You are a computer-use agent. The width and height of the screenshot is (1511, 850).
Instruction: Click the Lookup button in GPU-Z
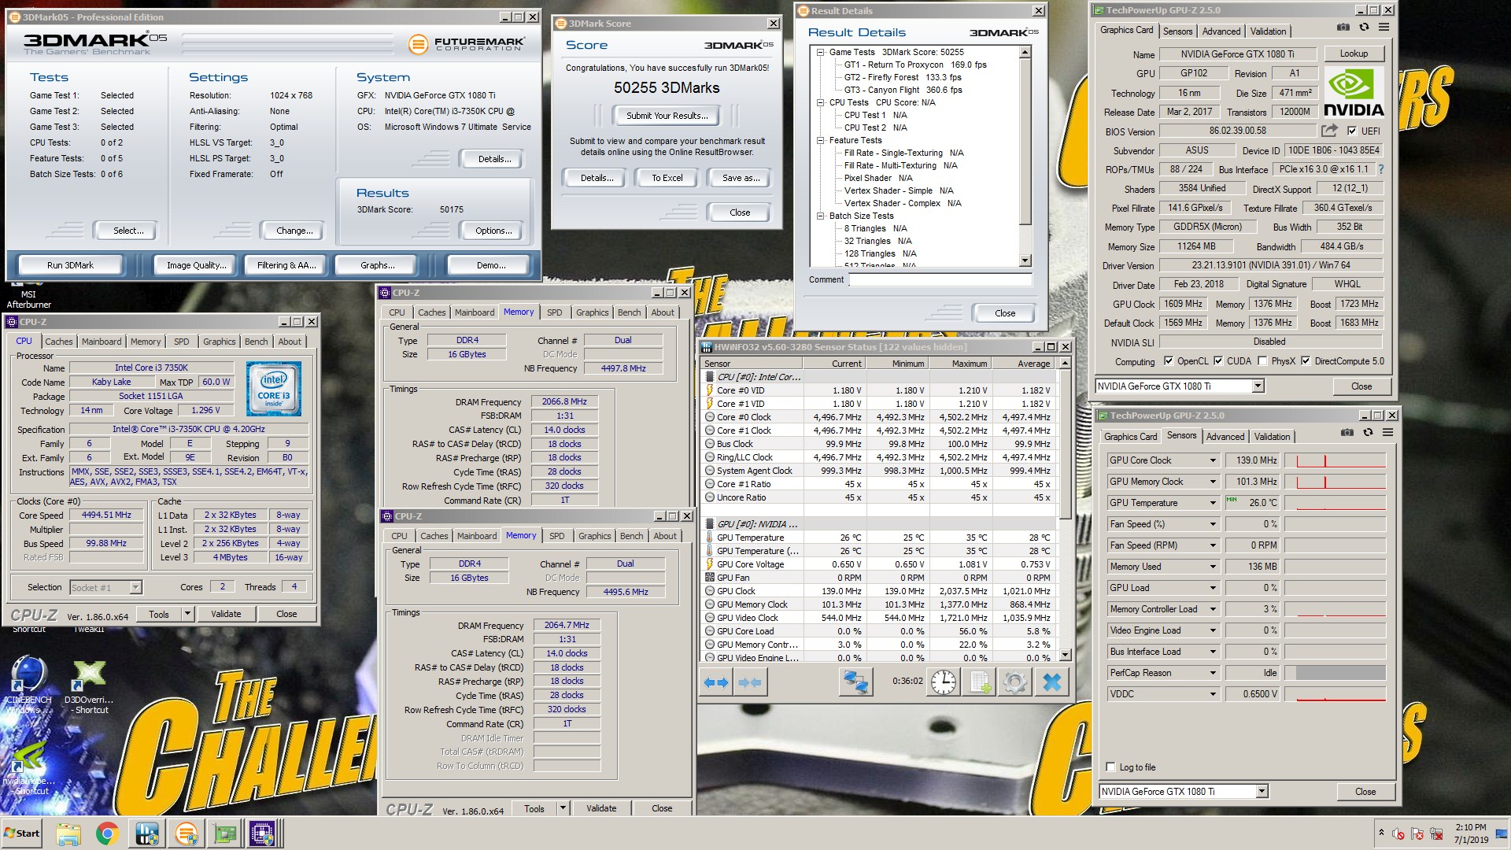point(1354,54)
